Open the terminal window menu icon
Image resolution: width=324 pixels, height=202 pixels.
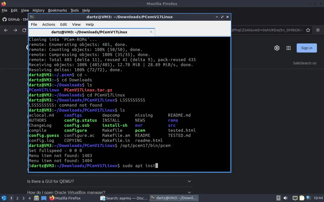[32, 17]
